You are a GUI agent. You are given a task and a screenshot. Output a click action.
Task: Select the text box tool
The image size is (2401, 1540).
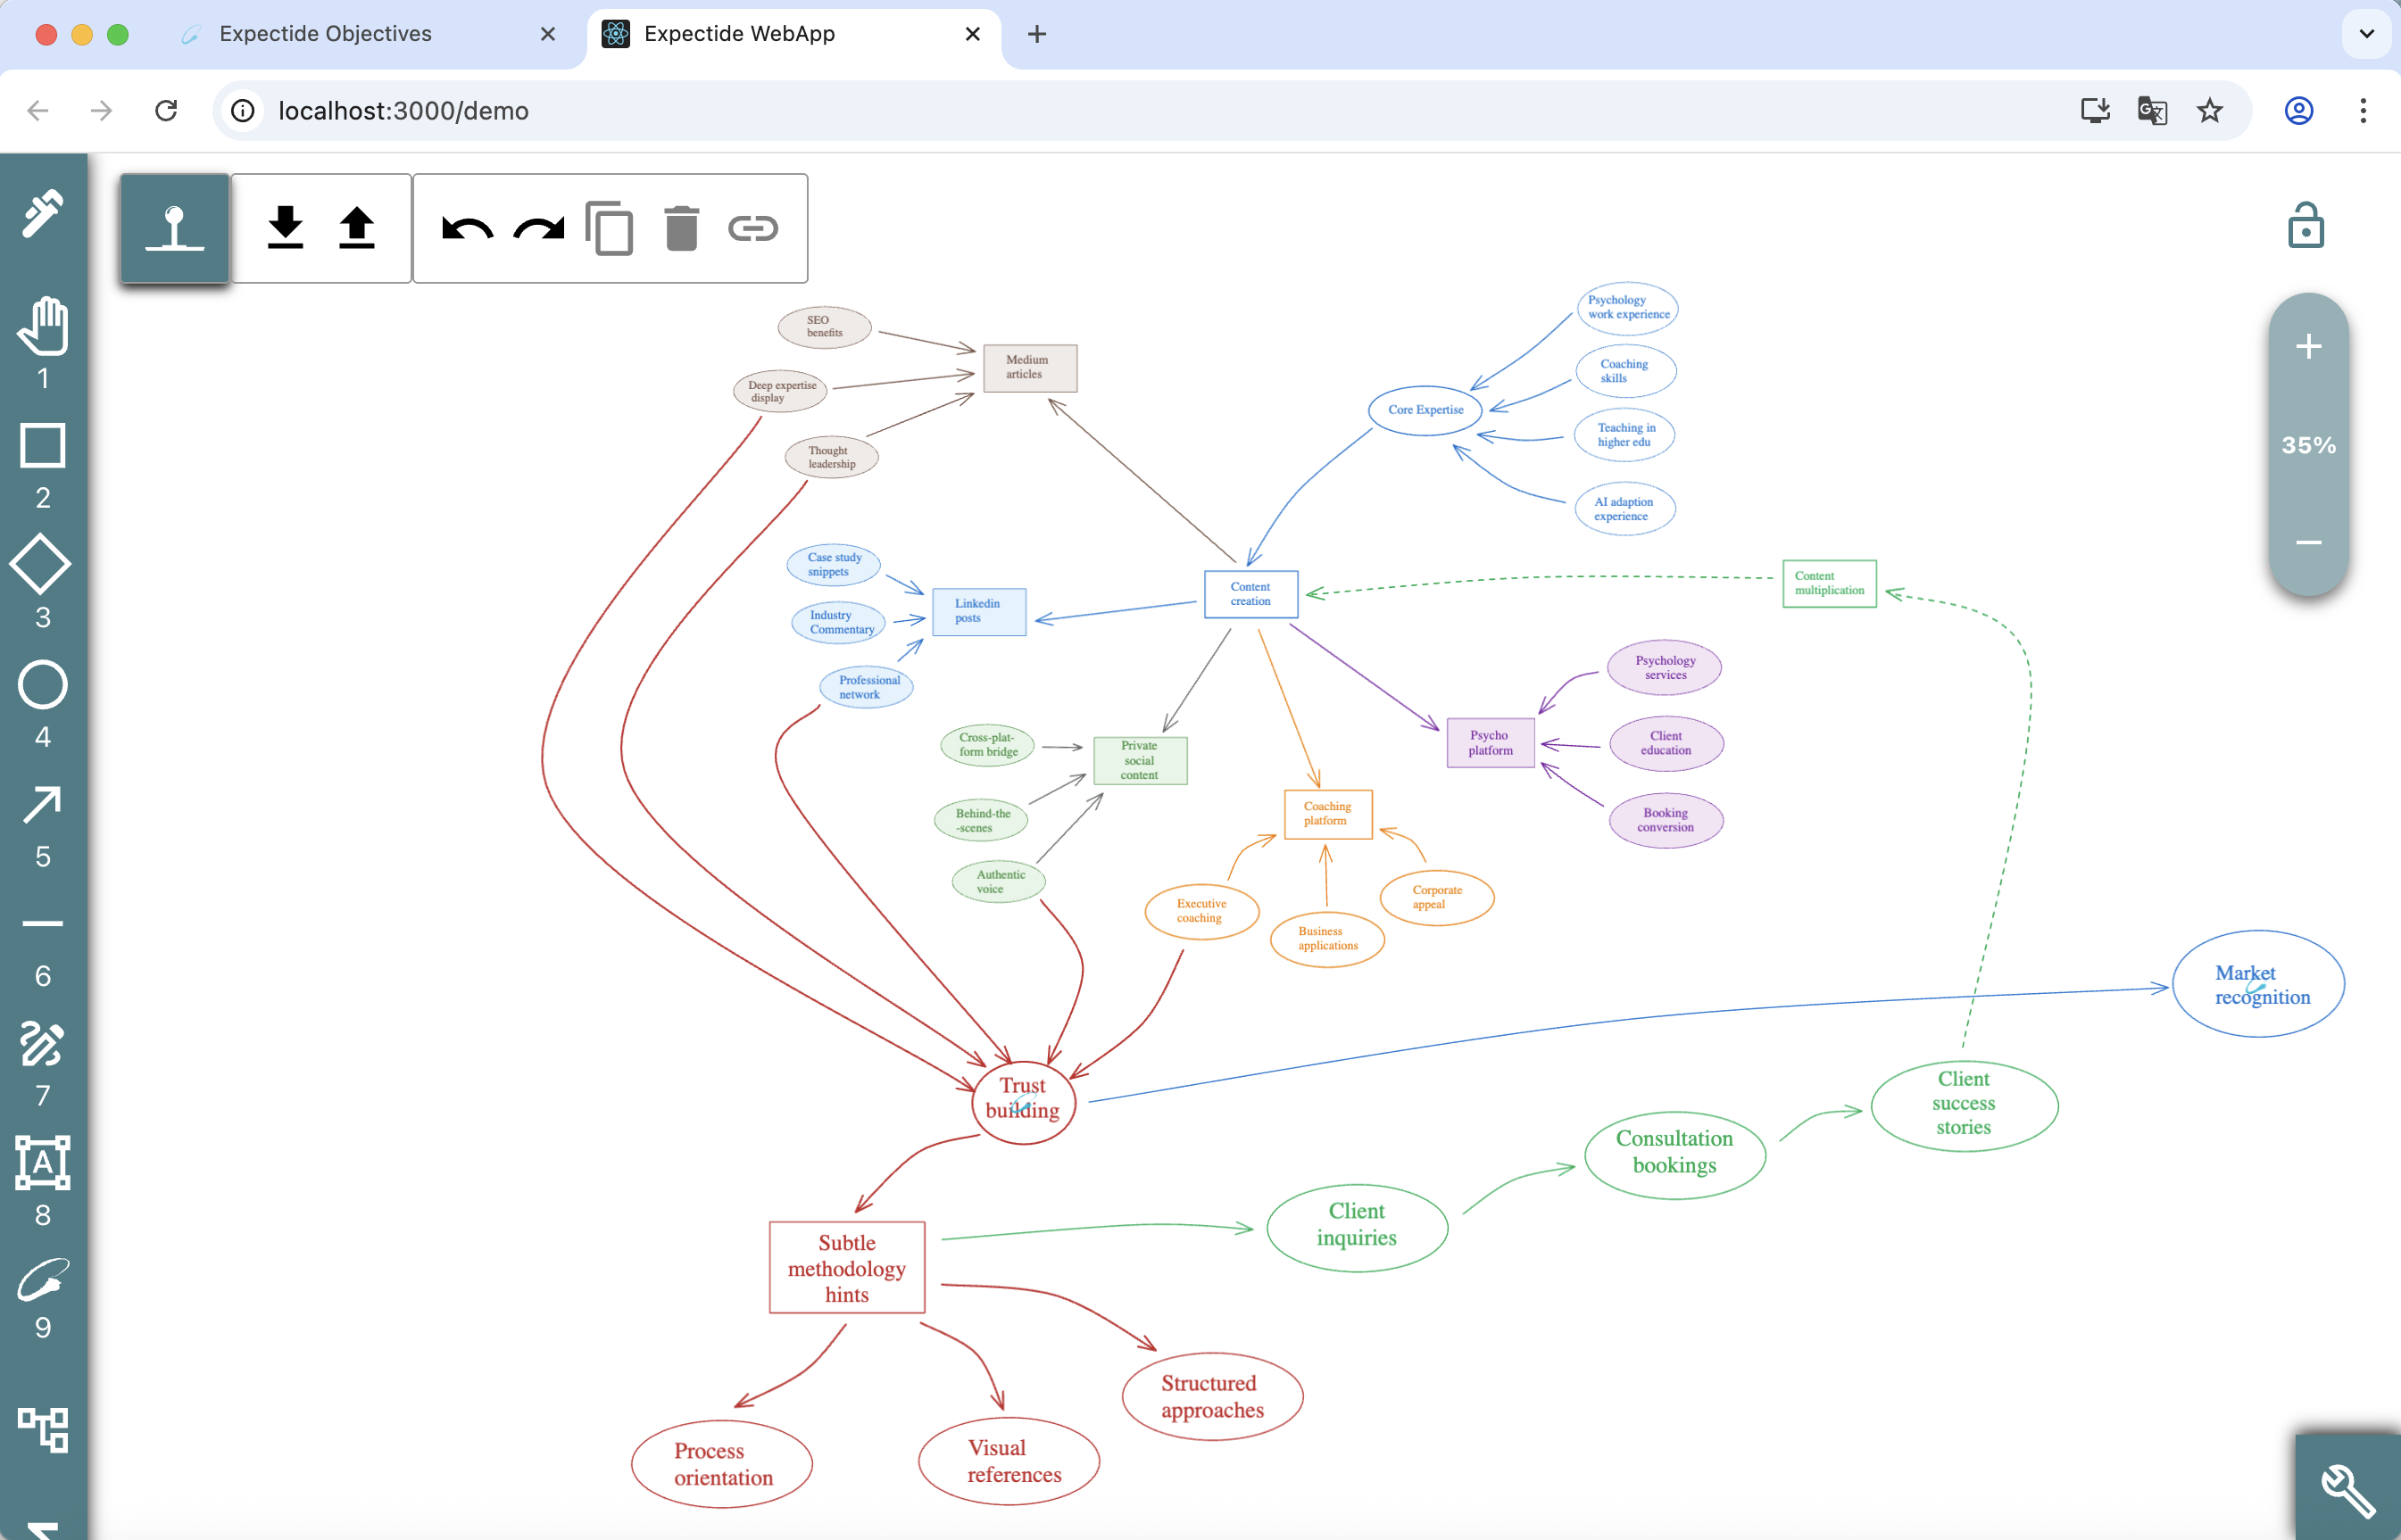(x=43, y=1163)
